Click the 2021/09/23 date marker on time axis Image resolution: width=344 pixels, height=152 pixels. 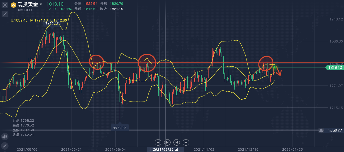(165, 149)
